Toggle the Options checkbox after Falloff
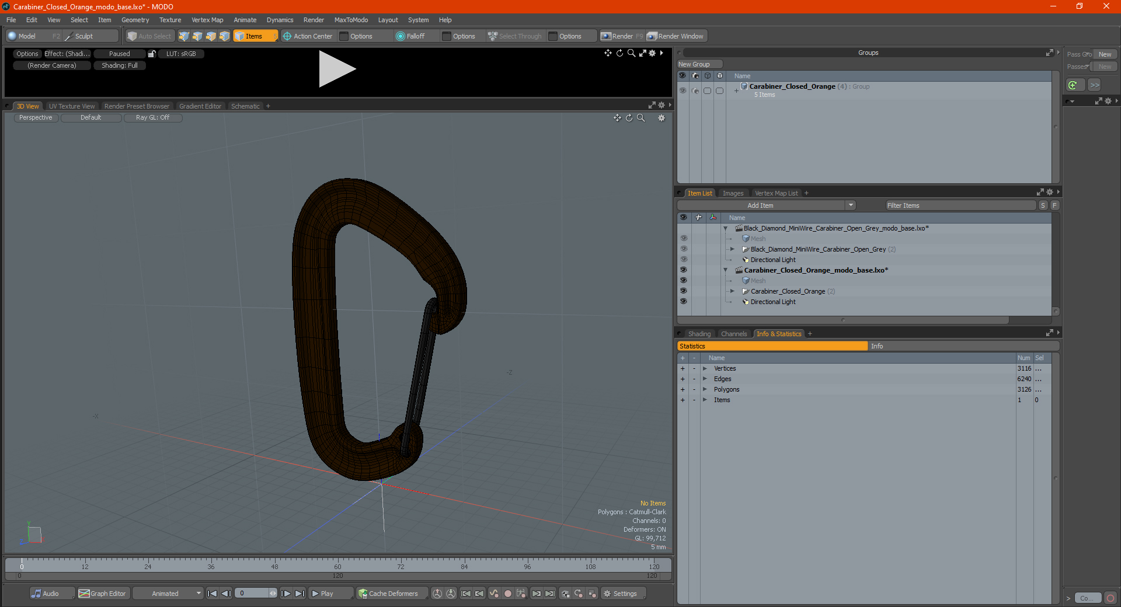This screenshot has width=1121, height=607. [447, 36]
